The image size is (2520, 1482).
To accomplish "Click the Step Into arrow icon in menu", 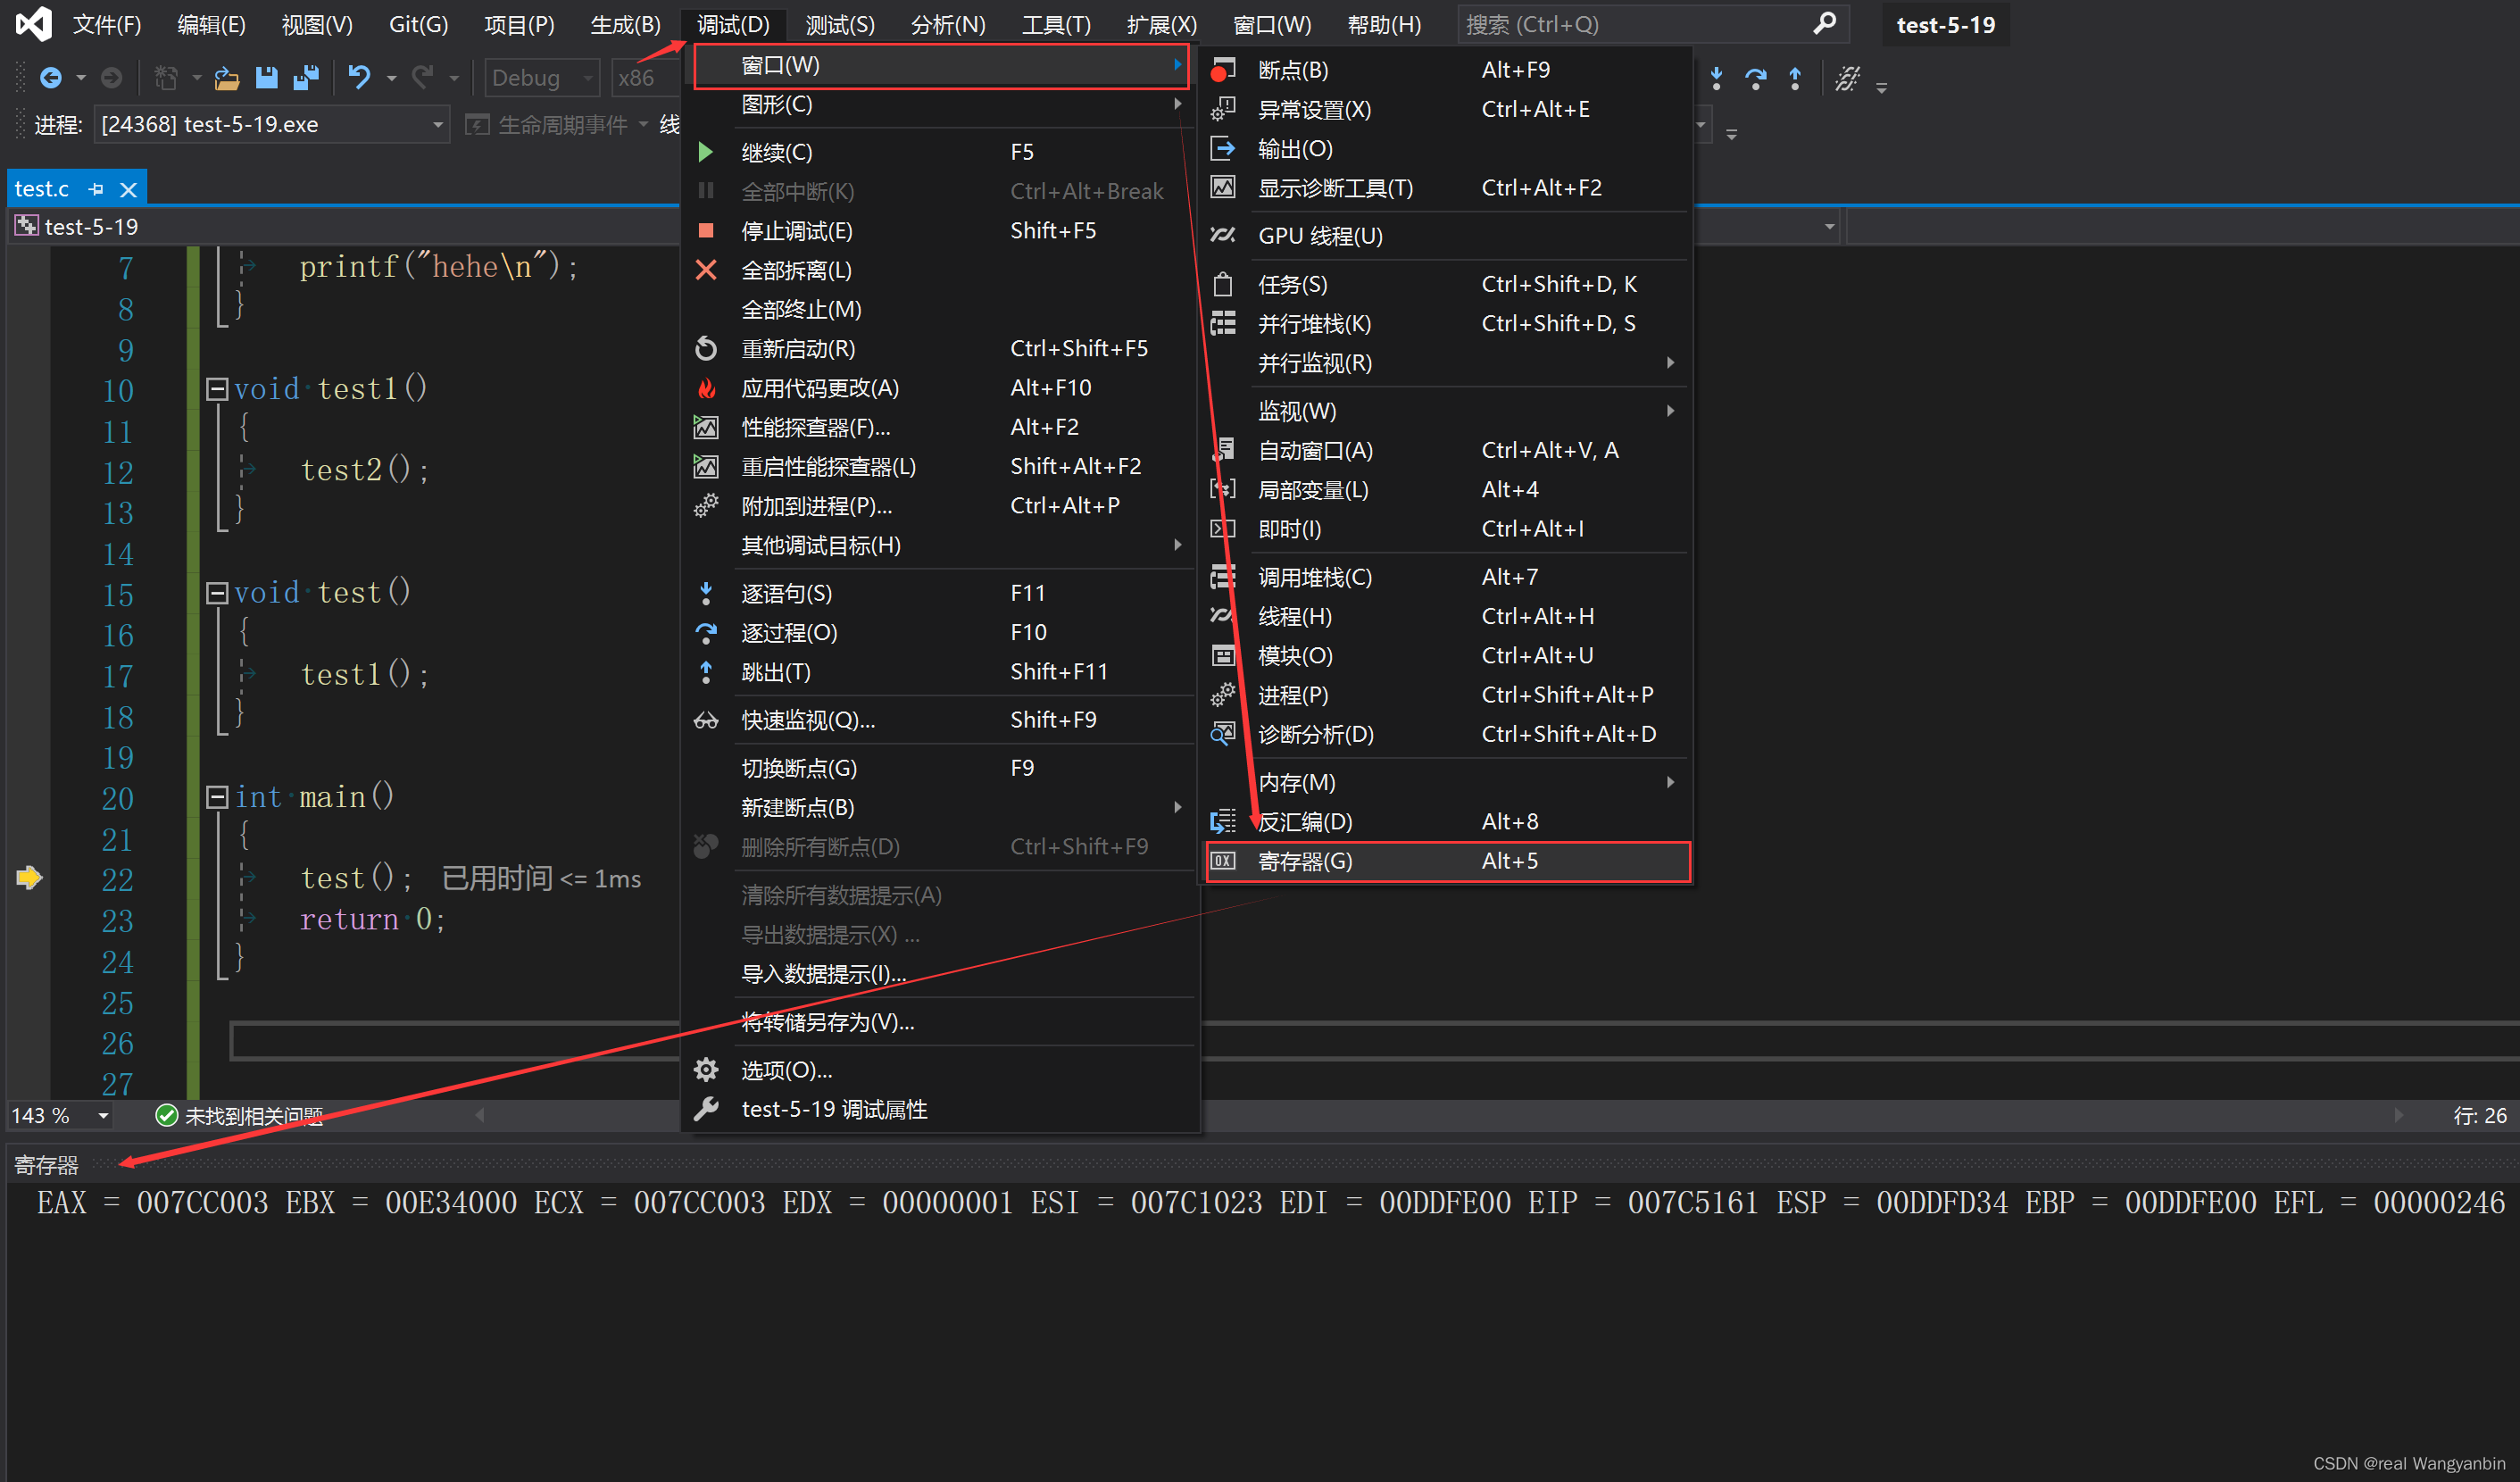I will click(x=706, y=593).
